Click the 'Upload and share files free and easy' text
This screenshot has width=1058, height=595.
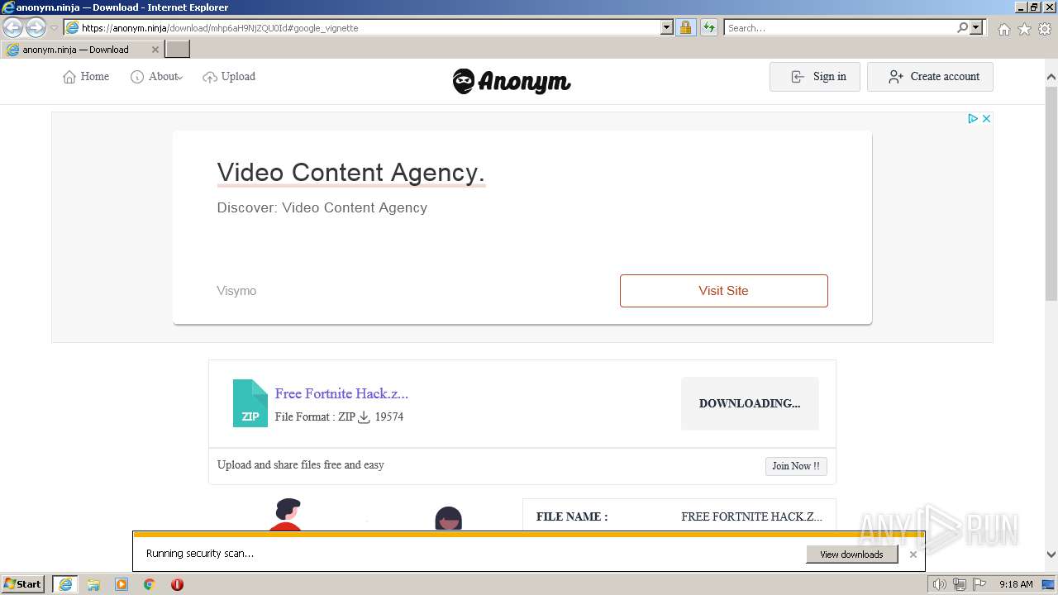301,465
